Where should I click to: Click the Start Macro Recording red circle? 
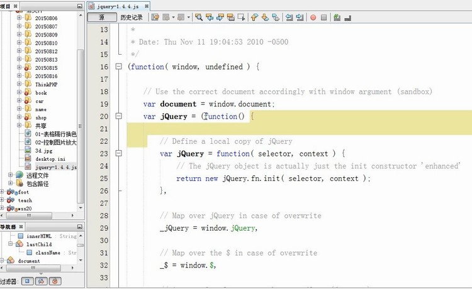click(x=313, y=18)
